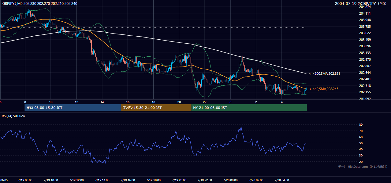Screen dimensions: 391x183
Task: Click the price axis value 202.970
Action: 365,59
